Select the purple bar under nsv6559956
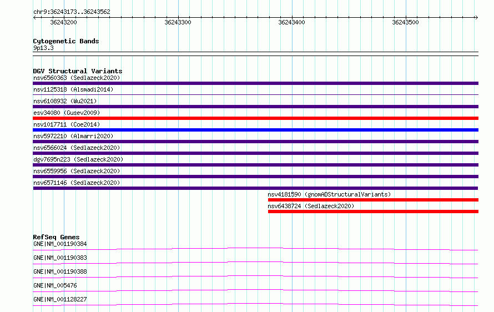Screen dimensions: 494x312 255,177
